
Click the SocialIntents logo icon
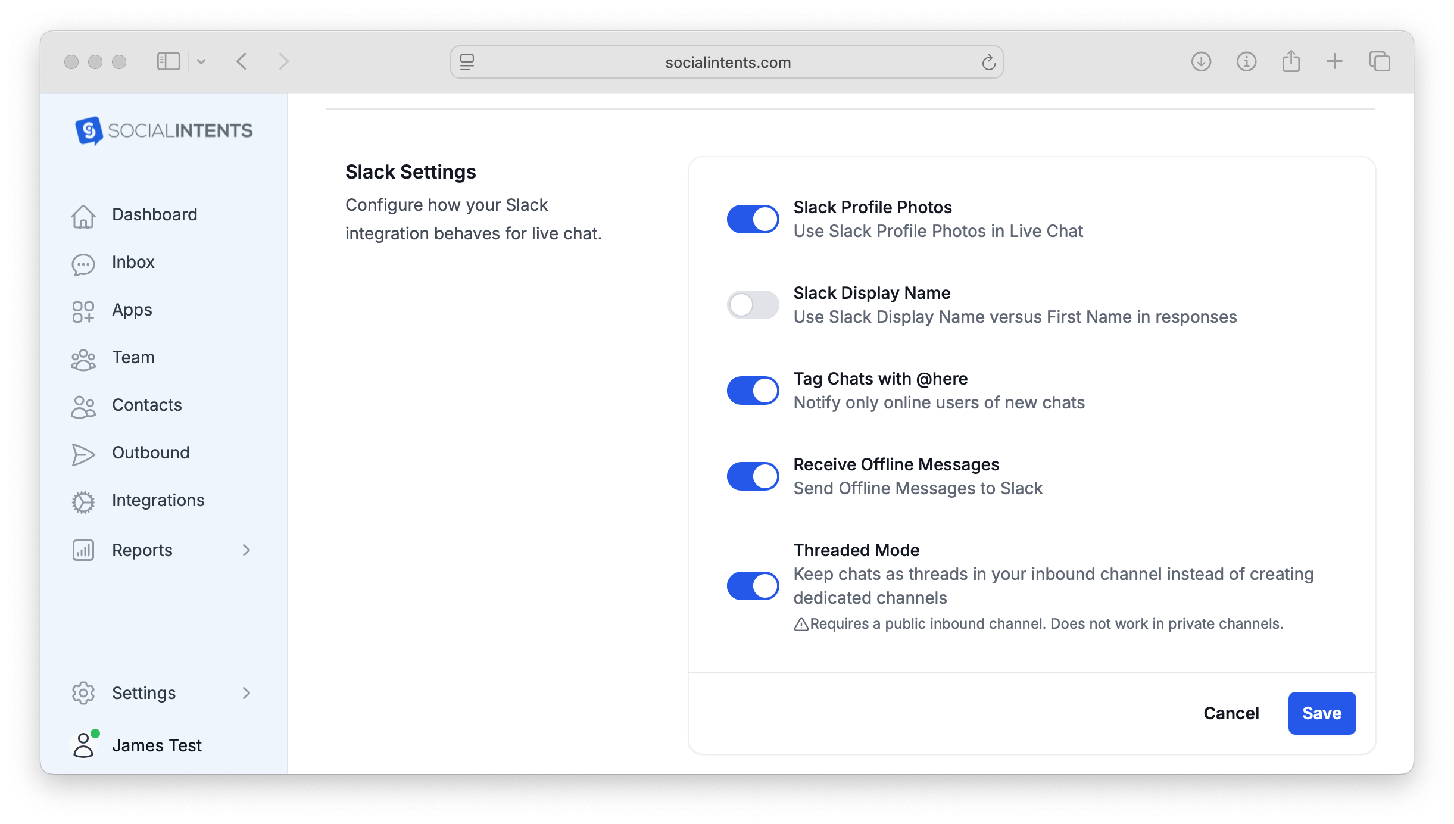[89, 130]
